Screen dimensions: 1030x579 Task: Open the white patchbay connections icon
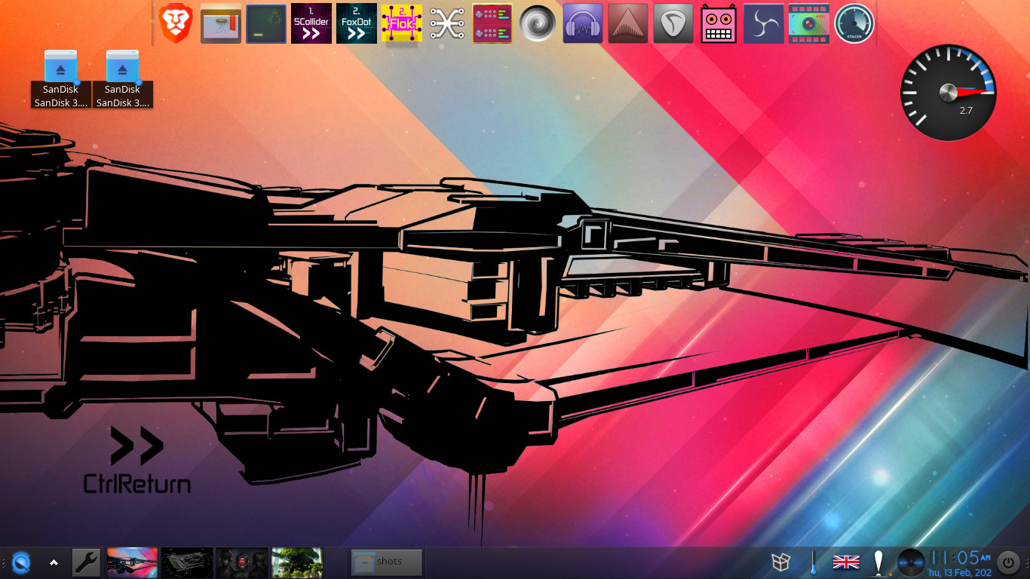tap(447, 23)
